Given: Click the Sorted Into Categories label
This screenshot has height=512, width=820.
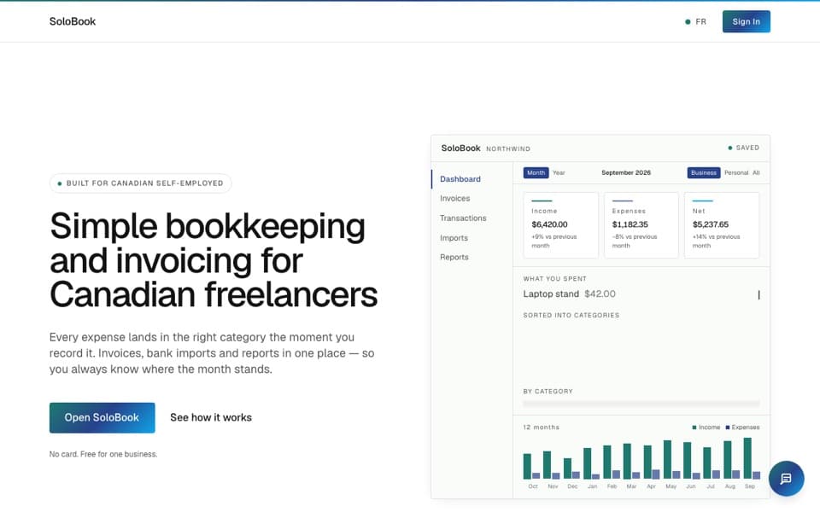Looking at the screenshot, I should (571, 315).
